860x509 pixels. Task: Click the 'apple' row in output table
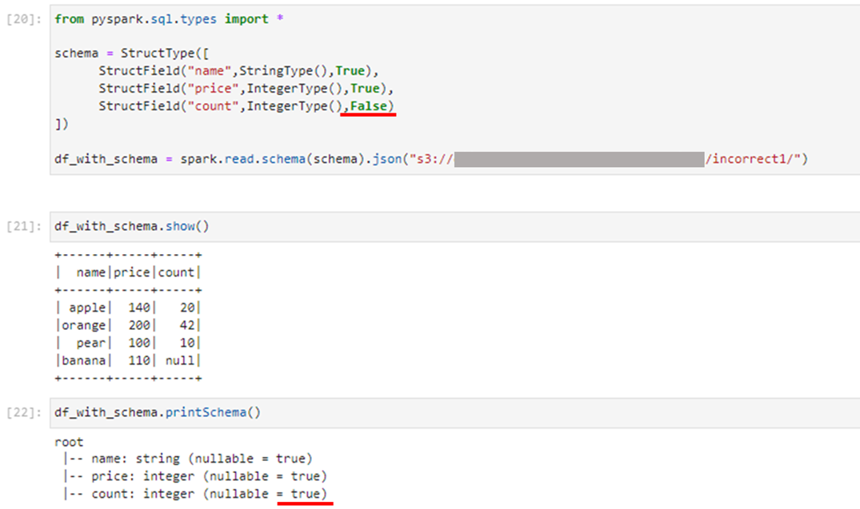(128, 308)
